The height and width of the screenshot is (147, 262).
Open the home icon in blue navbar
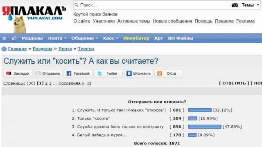tap(4, 38)
